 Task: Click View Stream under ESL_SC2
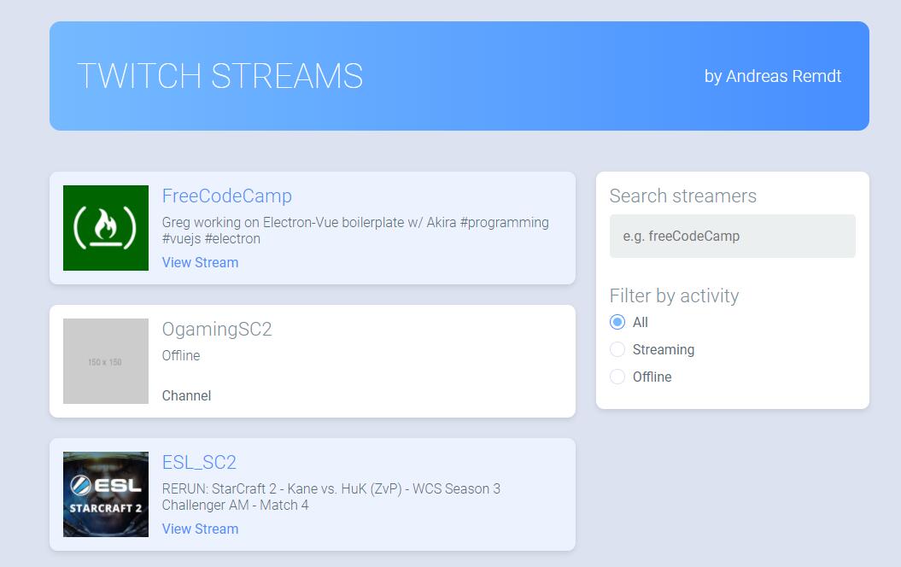pyautogui.click(x=200, y=529)
